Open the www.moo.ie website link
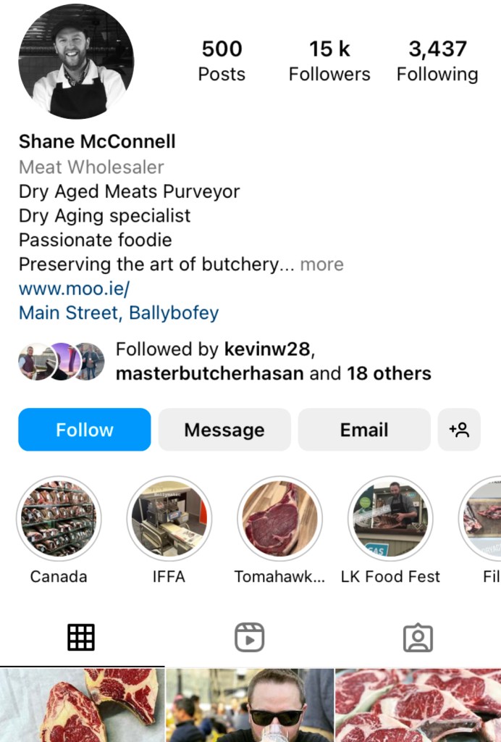 pos(74,288)
